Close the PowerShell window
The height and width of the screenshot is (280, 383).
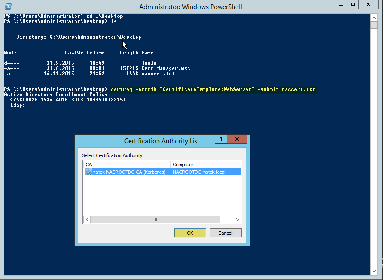pyautogui.click(x=369, y=5)
